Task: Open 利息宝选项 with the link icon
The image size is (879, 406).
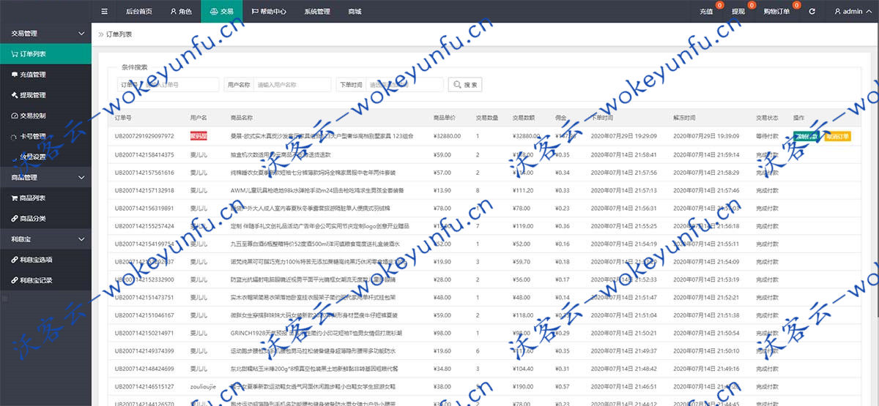Action: click(x=45, y=260)
